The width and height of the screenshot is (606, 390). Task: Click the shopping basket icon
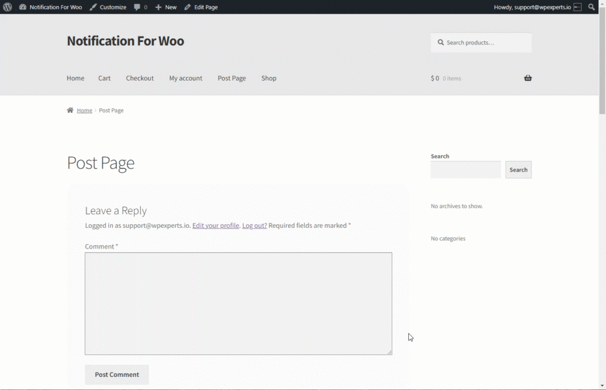pos(527,78)
